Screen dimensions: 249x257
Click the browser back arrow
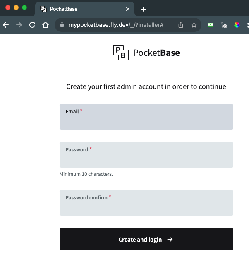pos(5,25)
